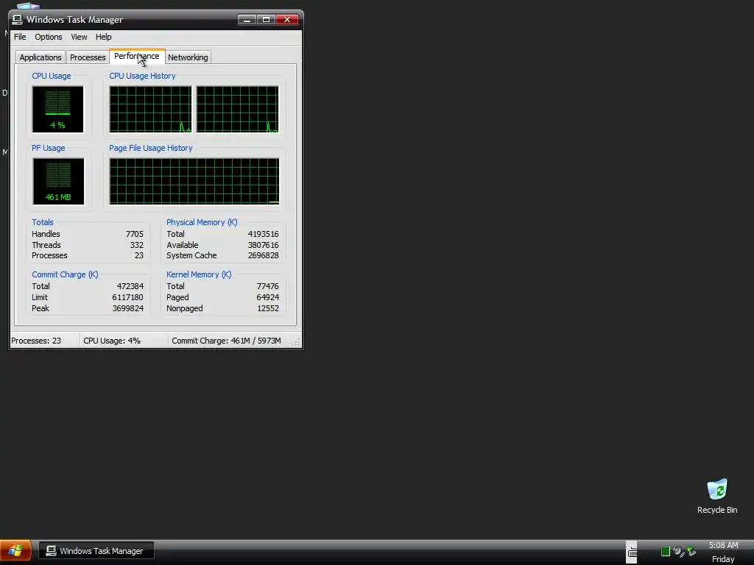Click Kernel Memory Paged value 64924
Viewport: 754px width, 565px height.
pos(267,297)
